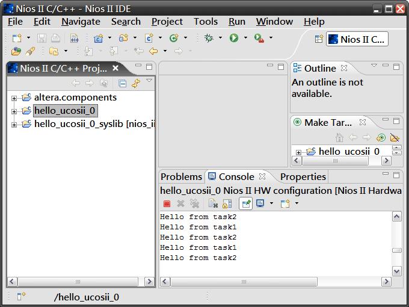Screen dimensions: 409x307
Task: Open the Debug dropdown arrow
Action: point(220,38)
